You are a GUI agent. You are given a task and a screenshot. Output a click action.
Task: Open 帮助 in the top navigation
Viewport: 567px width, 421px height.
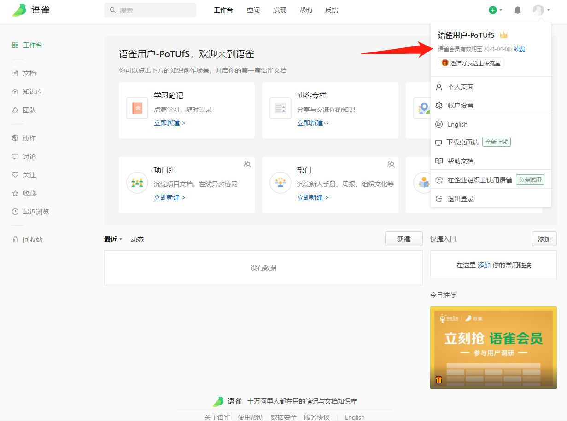[x=306, y=10]
